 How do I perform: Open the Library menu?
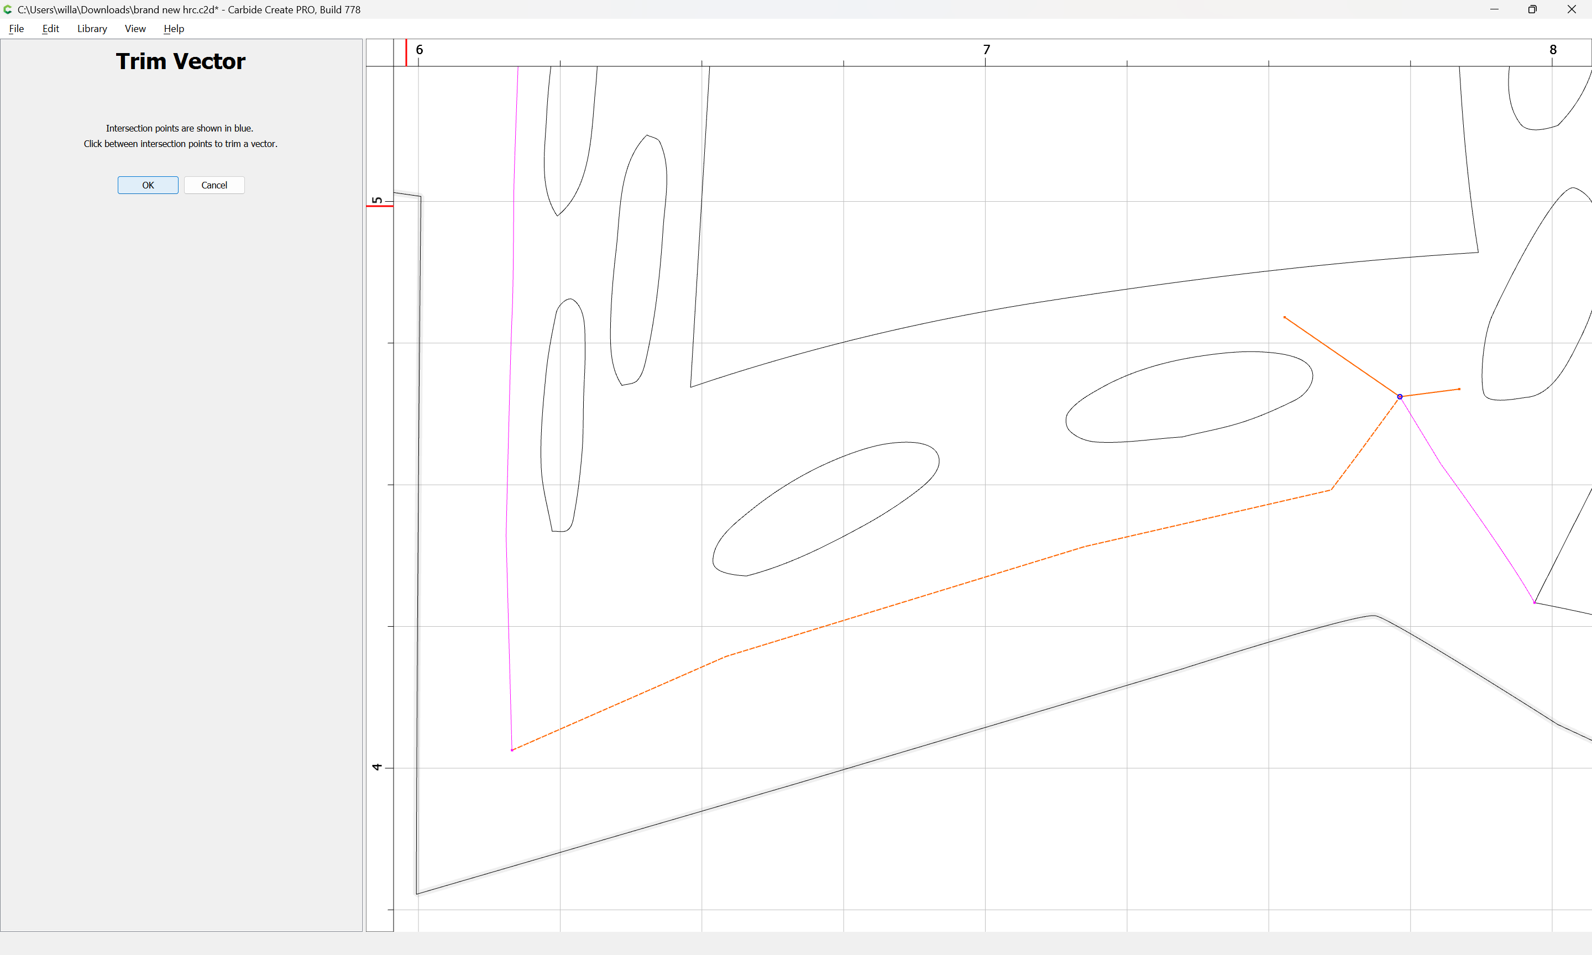point(92,28)
